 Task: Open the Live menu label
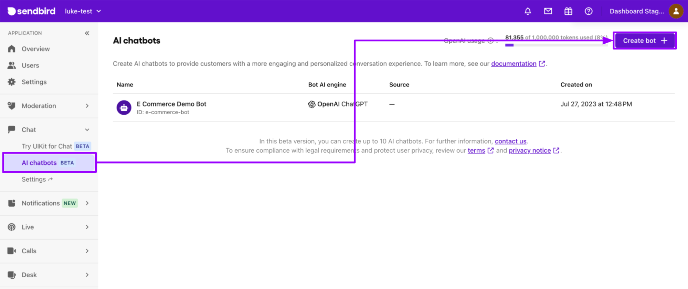pos(28,227)
